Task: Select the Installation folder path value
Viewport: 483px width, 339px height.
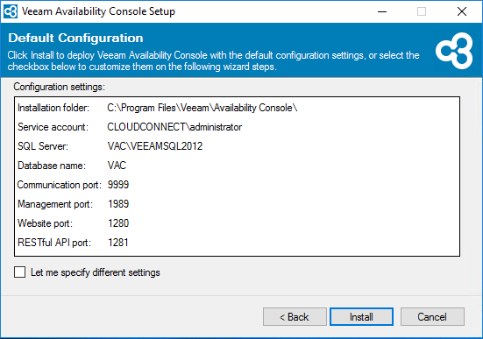Action: pyautogui.click(x=202, y=108)
